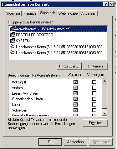Click permissions list scroll down arrow
The image size is (117, 149).
click(x=105, y=113)
